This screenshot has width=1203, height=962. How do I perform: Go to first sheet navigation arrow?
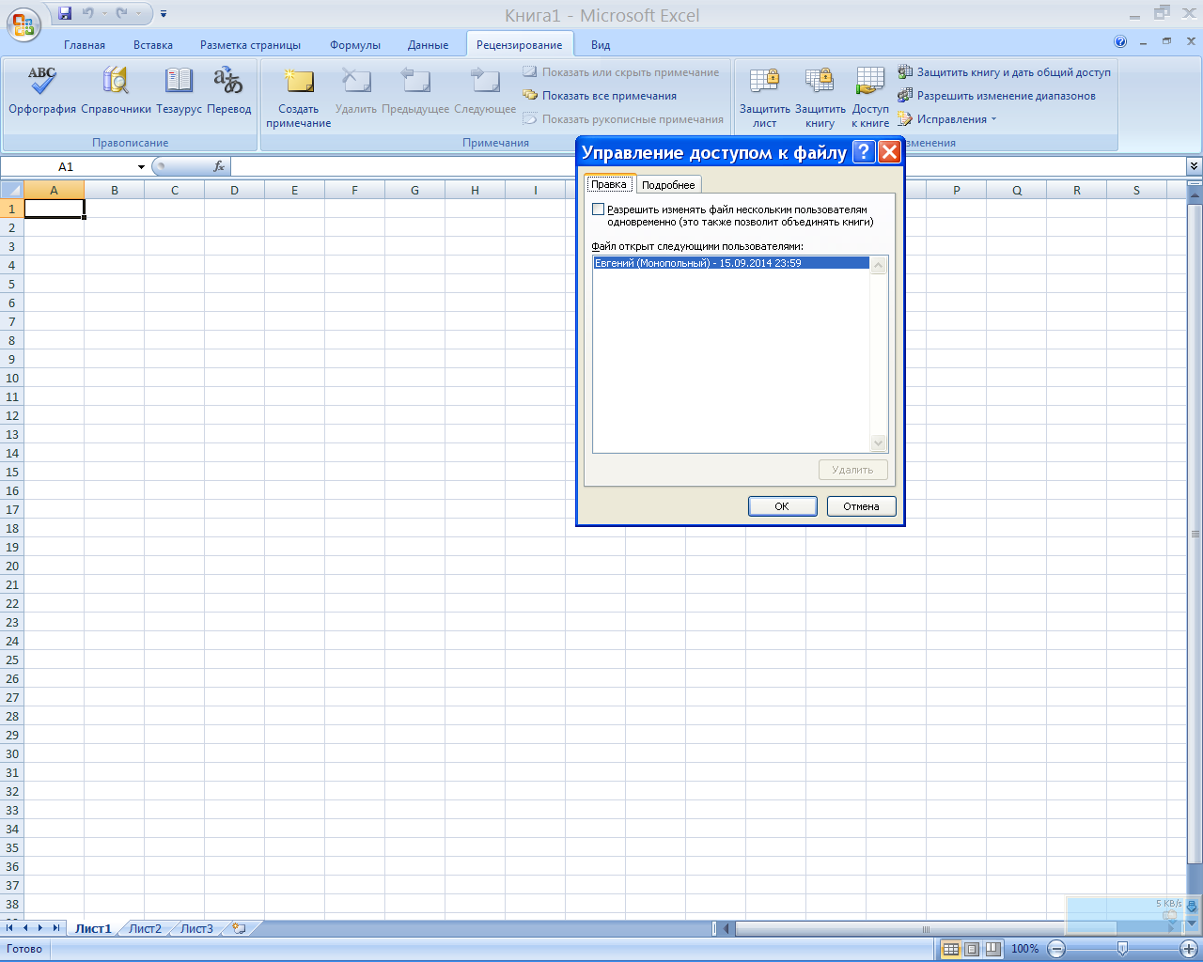10,928
